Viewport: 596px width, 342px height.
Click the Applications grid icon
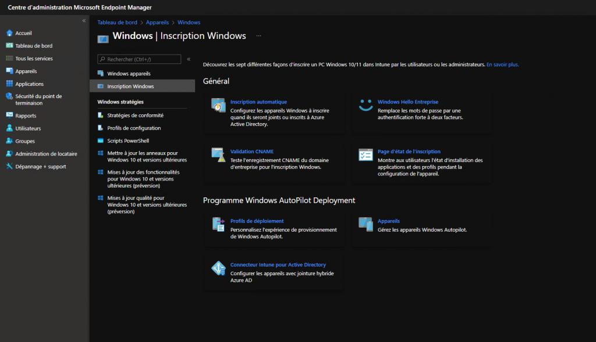point(9,84)
